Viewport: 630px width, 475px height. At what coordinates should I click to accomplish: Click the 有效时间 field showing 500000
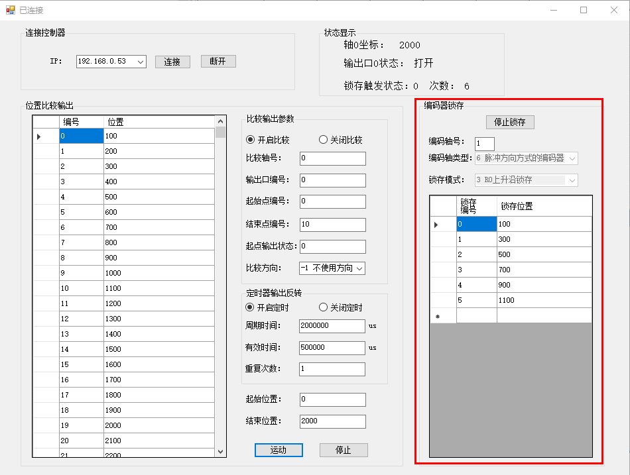(332, 348)
